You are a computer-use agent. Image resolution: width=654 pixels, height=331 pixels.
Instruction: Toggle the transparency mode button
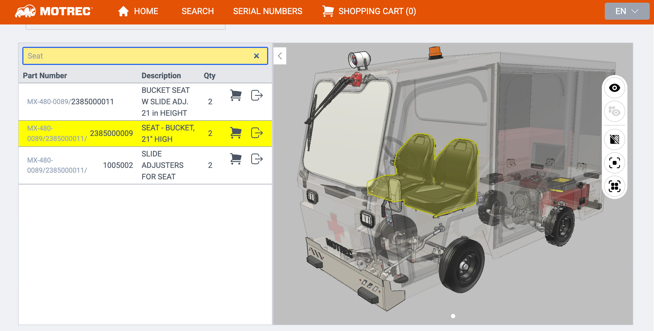pyautogui.click(x=614, y=139)
